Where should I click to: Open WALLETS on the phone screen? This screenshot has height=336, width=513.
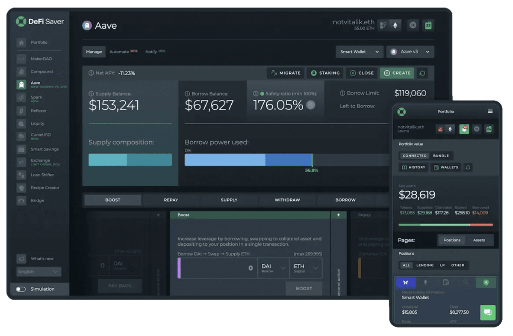tap(446, 167)
